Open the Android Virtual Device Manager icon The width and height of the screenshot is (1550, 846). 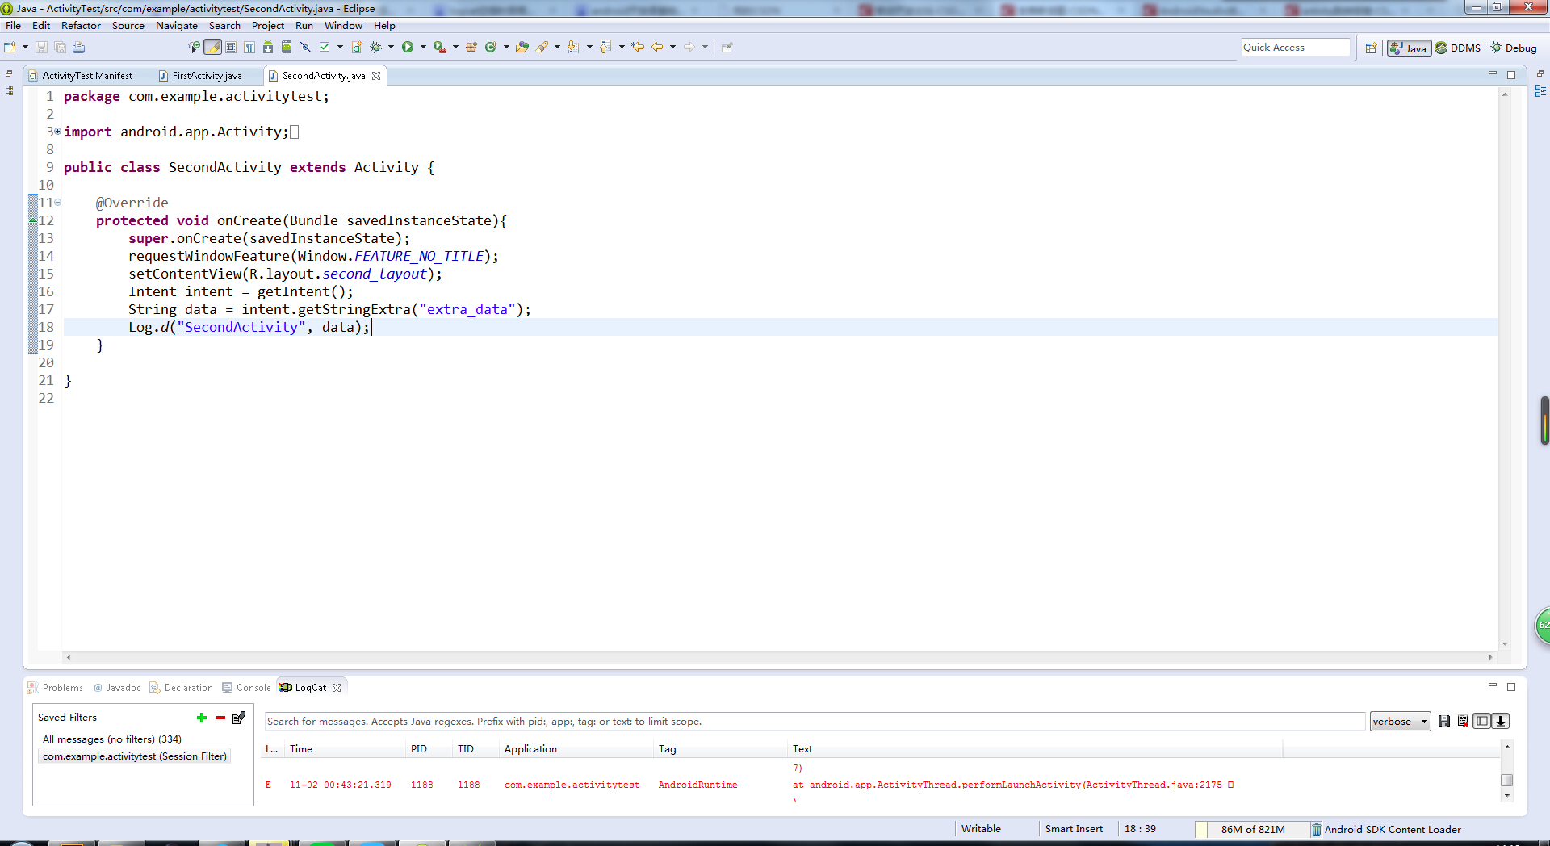287,48
